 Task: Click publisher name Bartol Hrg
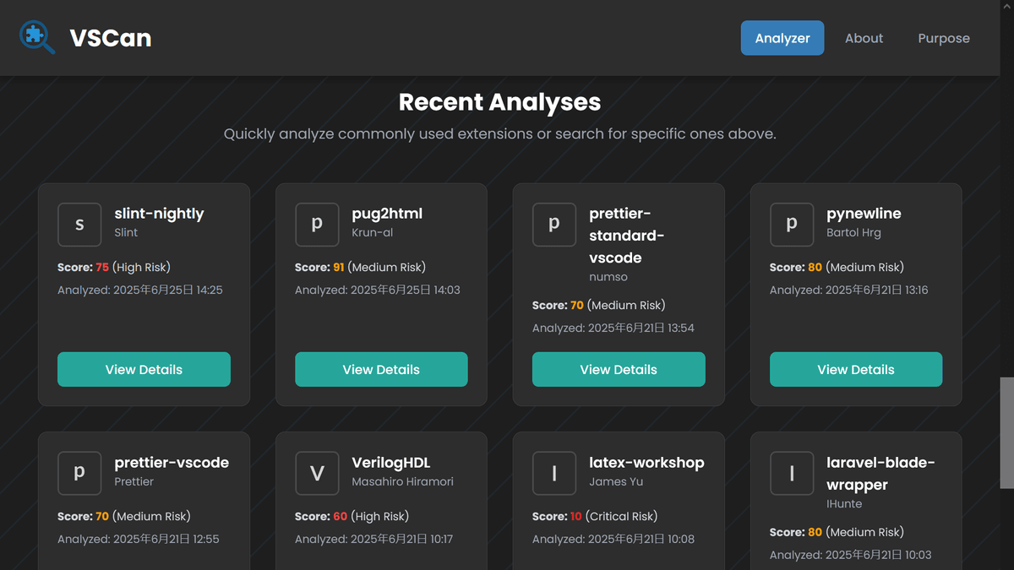click(x=853, y=232)
